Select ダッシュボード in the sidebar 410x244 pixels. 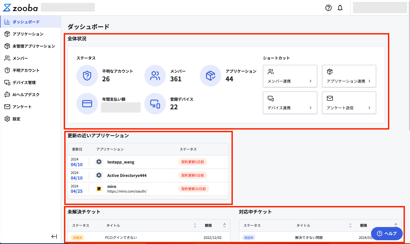click(30, 22)
